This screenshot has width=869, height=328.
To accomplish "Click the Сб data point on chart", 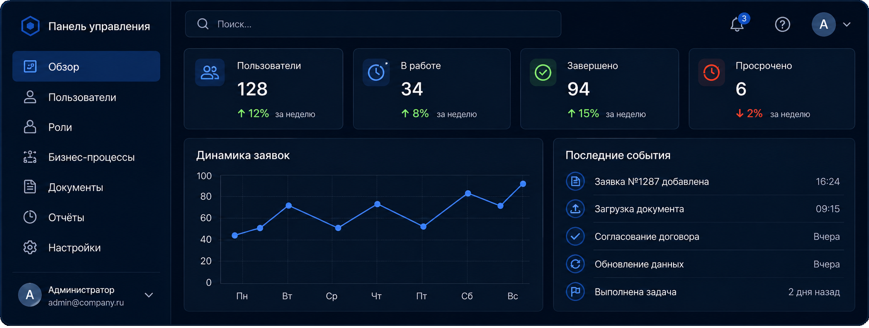I will [x=468, y=193].
